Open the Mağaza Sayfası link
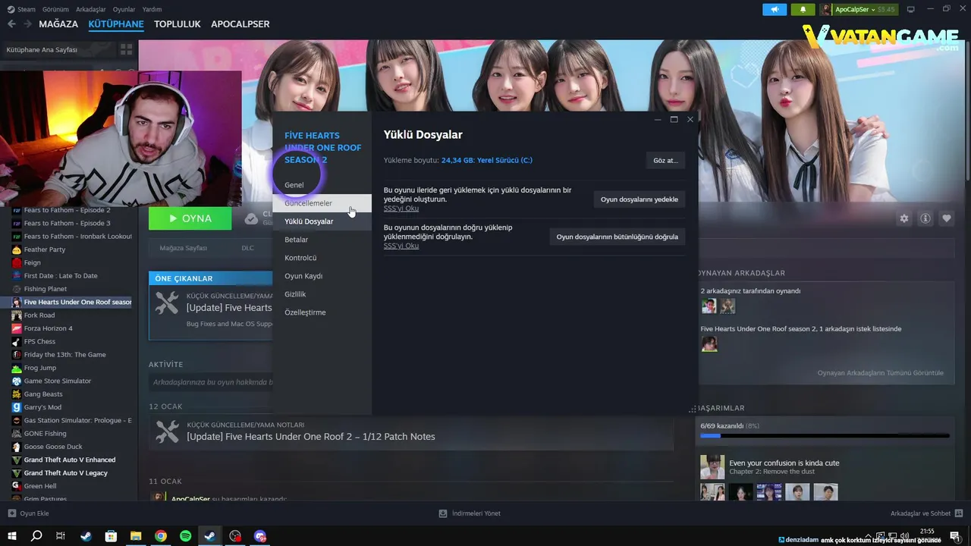 (x=183, y=248)
